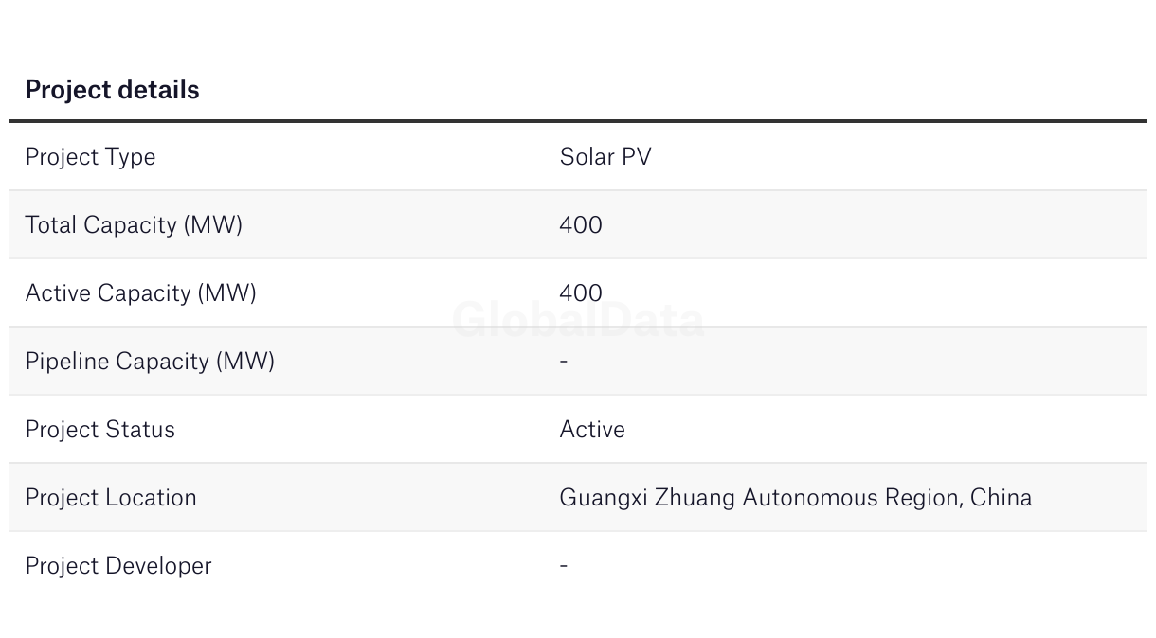The height and width of the screenshot is (638, 1156).
Task: Select the Project Developer label
Action: pyautogui.click(x=118, y=566)
